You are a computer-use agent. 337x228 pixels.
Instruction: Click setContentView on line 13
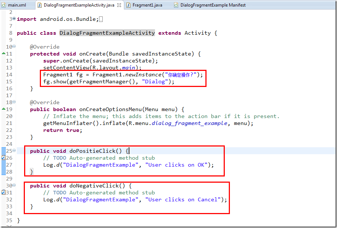(66, 68)
